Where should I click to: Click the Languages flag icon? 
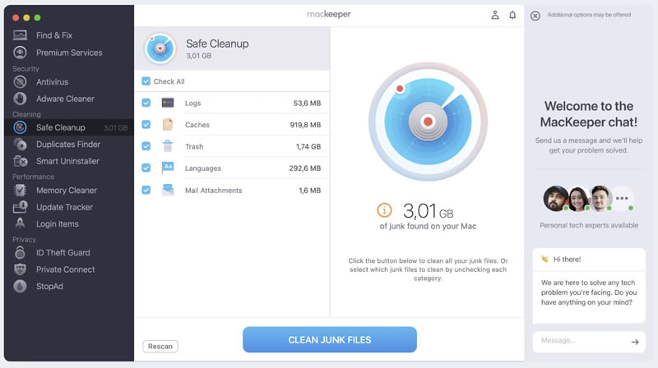point(168,168)
